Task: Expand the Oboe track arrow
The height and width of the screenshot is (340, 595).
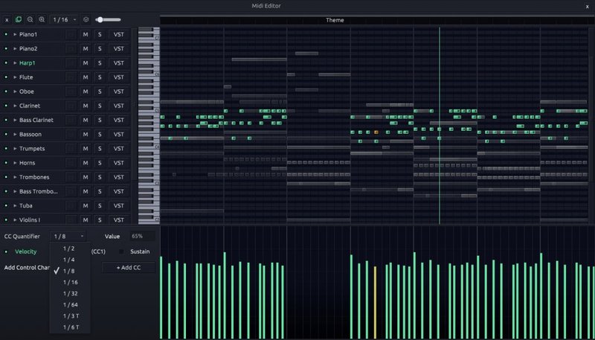Action: (x=15, y=92)
